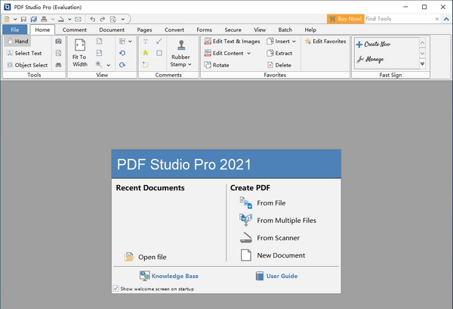Image resolution: width=453 pixels, height=309 pixels.
Task: Click the Undo arrow icon
Action: [x=92, y=19]
